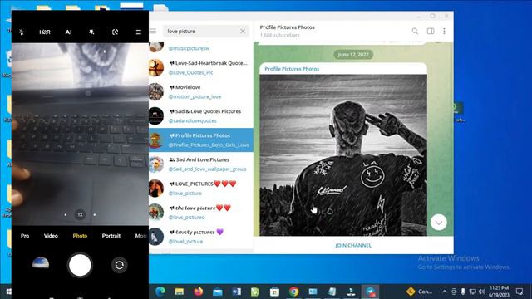Jump to bottom with down-arrow button
The width and height of the screenshot is (532, 299).
[439, 223]
